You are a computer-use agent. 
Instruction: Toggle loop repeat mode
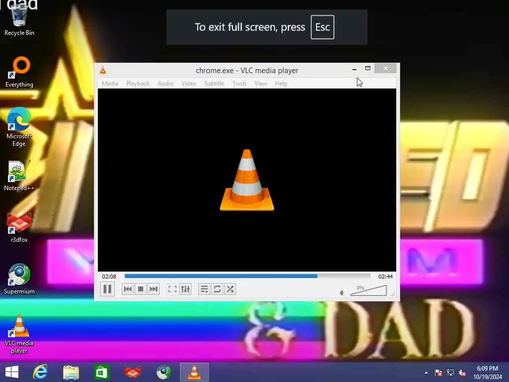point(217,289)
